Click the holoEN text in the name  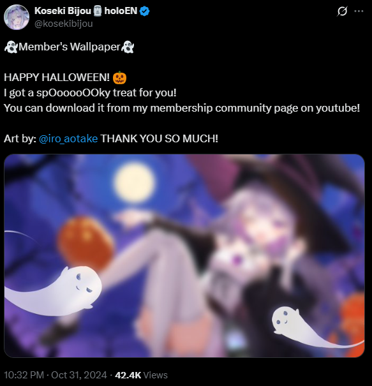[121, 11]
